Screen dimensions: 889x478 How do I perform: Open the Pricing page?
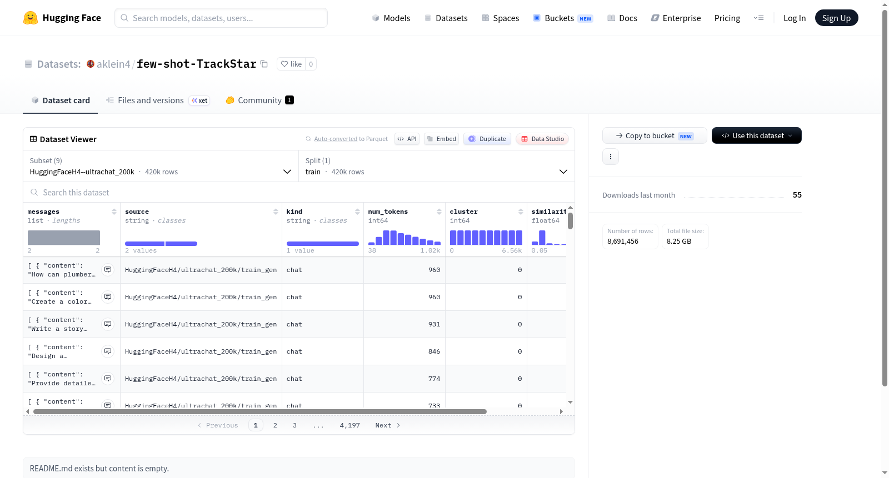[727, 18]
